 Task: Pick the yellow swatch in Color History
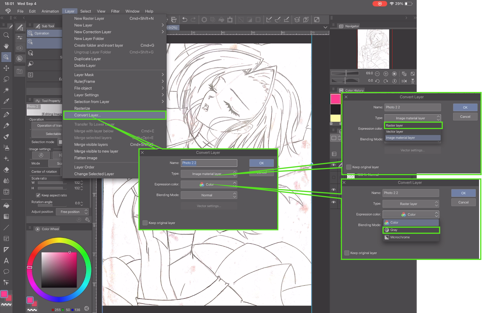click(x=336, y=118)
